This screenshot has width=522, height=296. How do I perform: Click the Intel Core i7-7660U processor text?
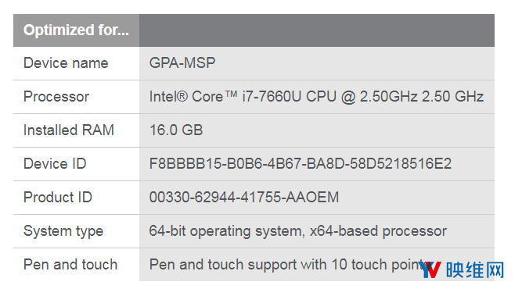click(x=316, y=97)
